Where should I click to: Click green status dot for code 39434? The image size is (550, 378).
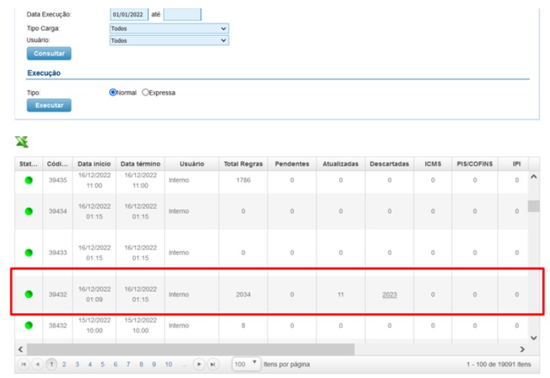coord(29,211)
